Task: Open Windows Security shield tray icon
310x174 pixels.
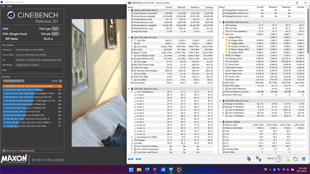Action: (x=279, y=170)
